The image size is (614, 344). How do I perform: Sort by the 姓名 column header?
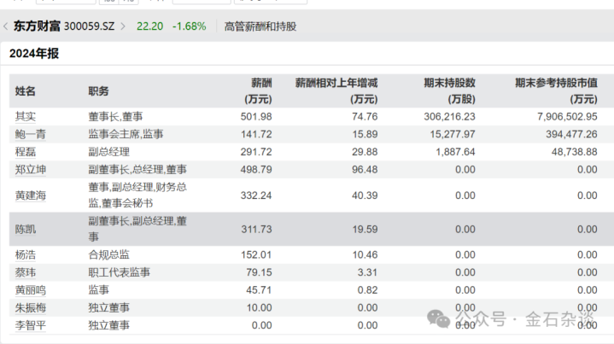pos(26,91)
